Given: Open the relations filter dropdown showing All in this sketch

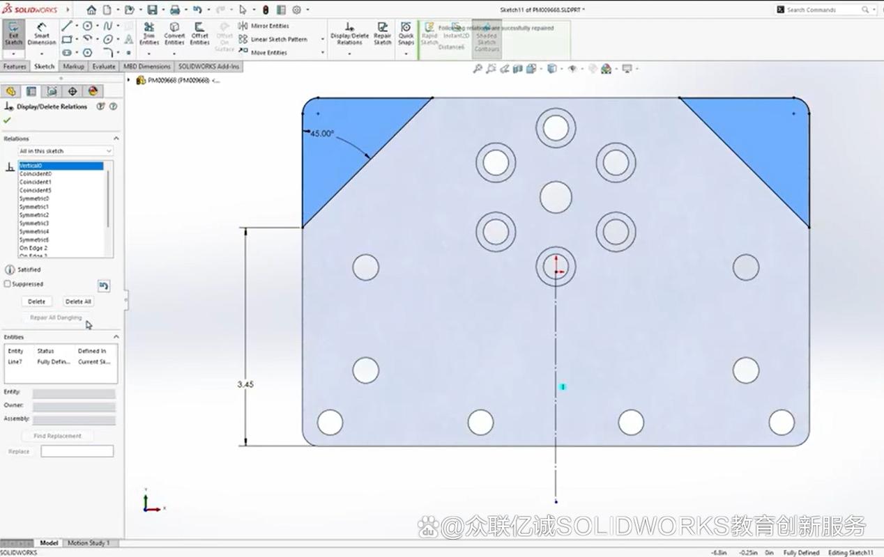Looking at the screenshot, I should pyautogui.click(x=65, y=150).
